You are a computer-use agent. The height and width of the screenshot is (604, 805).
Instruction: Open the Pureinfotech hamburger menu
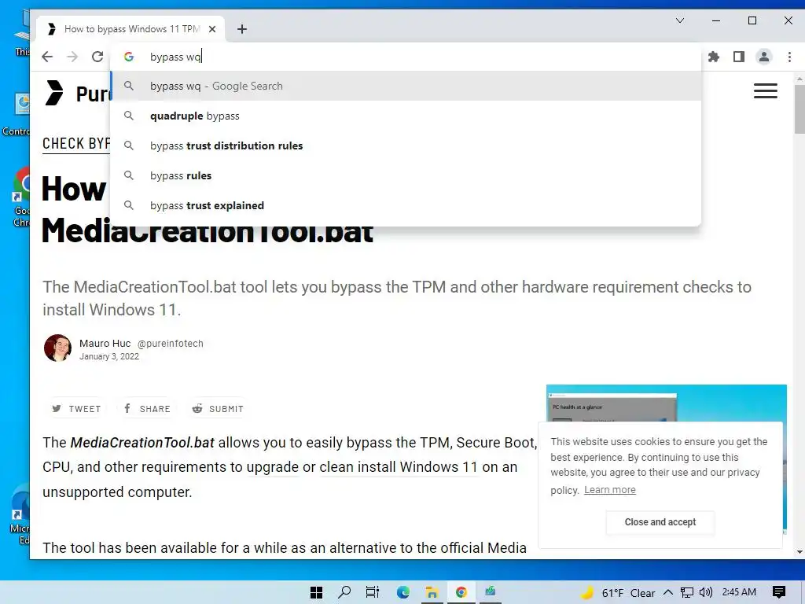click(766, 91)
